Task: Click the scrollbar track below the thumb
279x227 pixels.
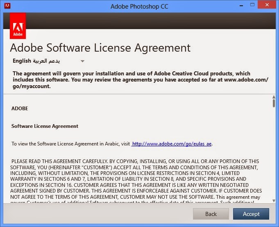Action: coord(274,156)
